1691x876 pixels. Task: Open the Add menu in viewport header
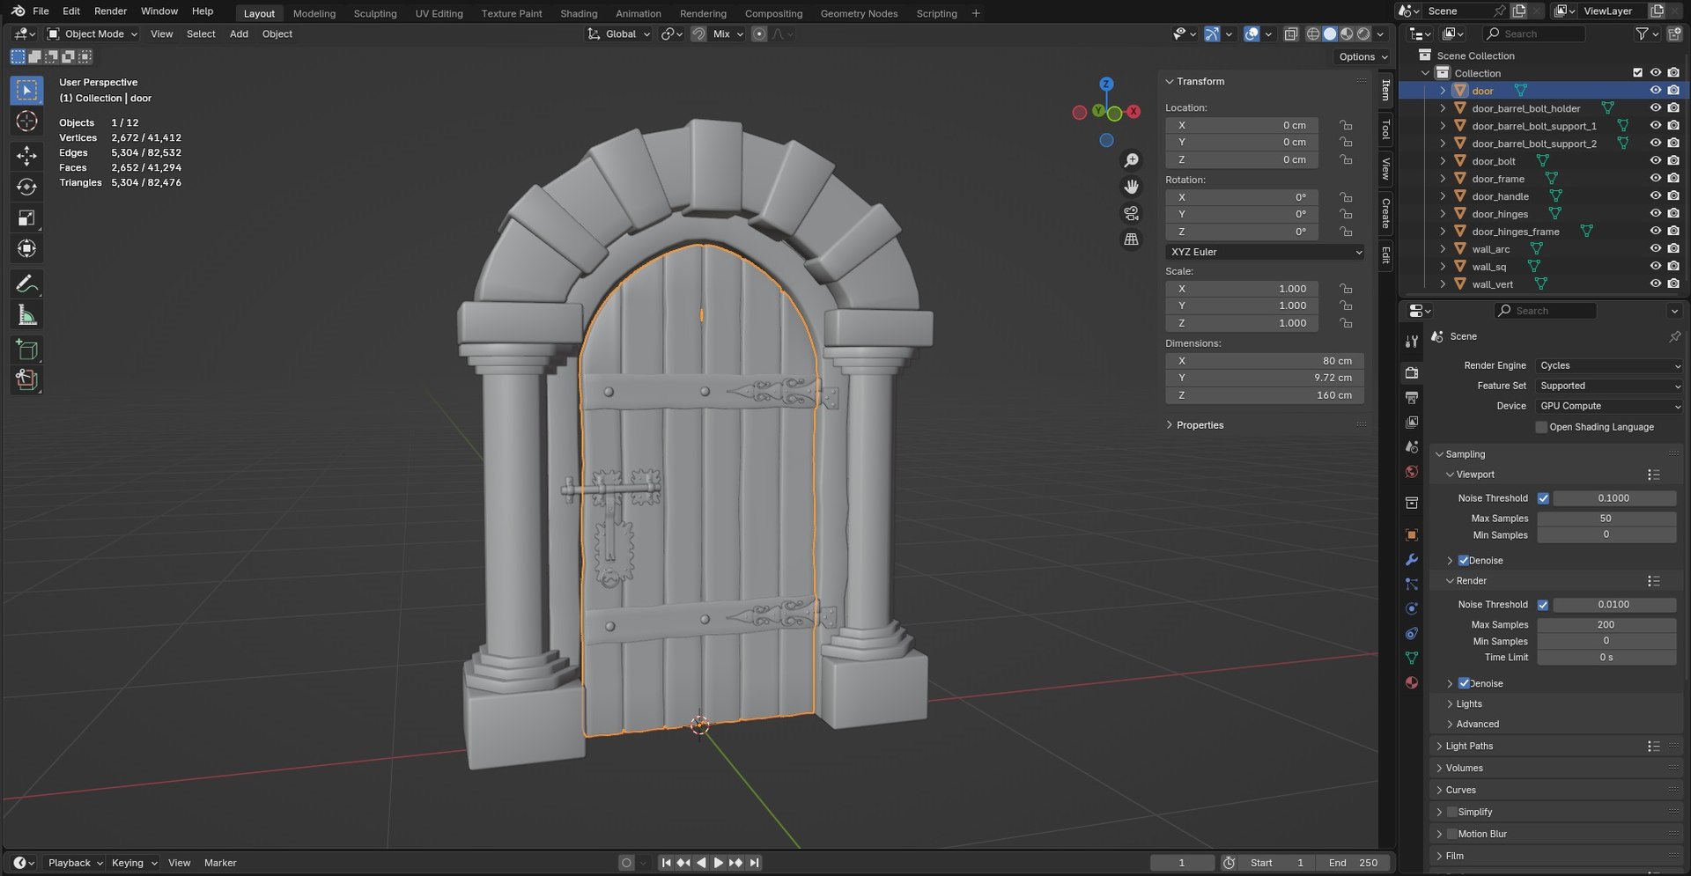[x=239, y=33]
